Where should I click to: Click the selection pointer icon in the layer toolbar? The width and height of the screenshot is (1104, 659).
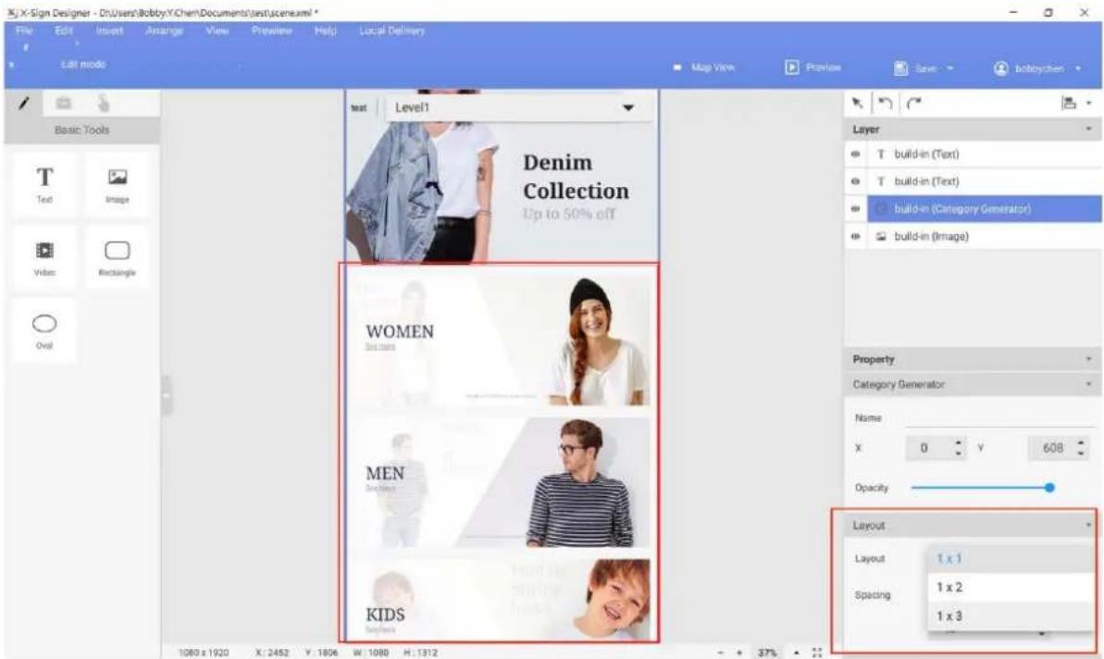(x=857, y=104)
